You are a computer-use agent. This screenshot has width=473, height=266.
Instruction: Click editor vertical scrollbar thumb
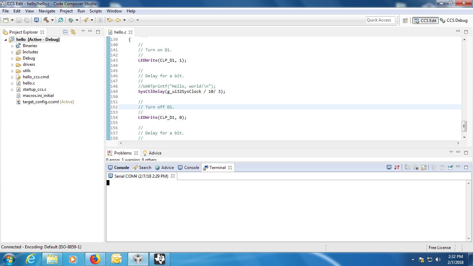[464, 126]
